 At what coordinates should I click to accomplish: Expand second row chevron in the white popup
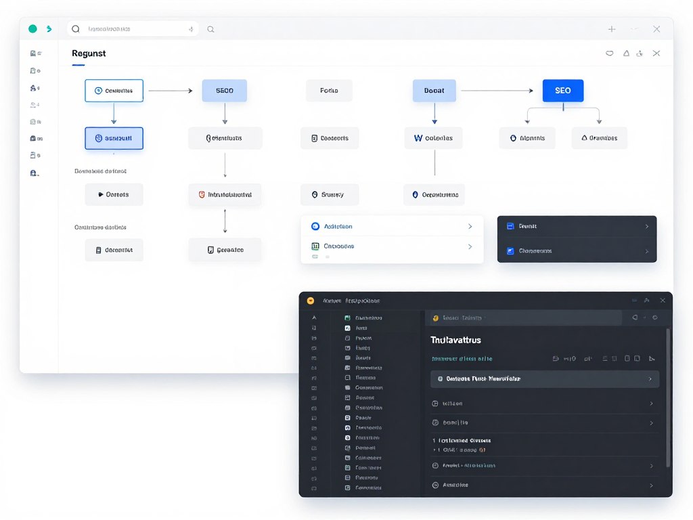470,246
